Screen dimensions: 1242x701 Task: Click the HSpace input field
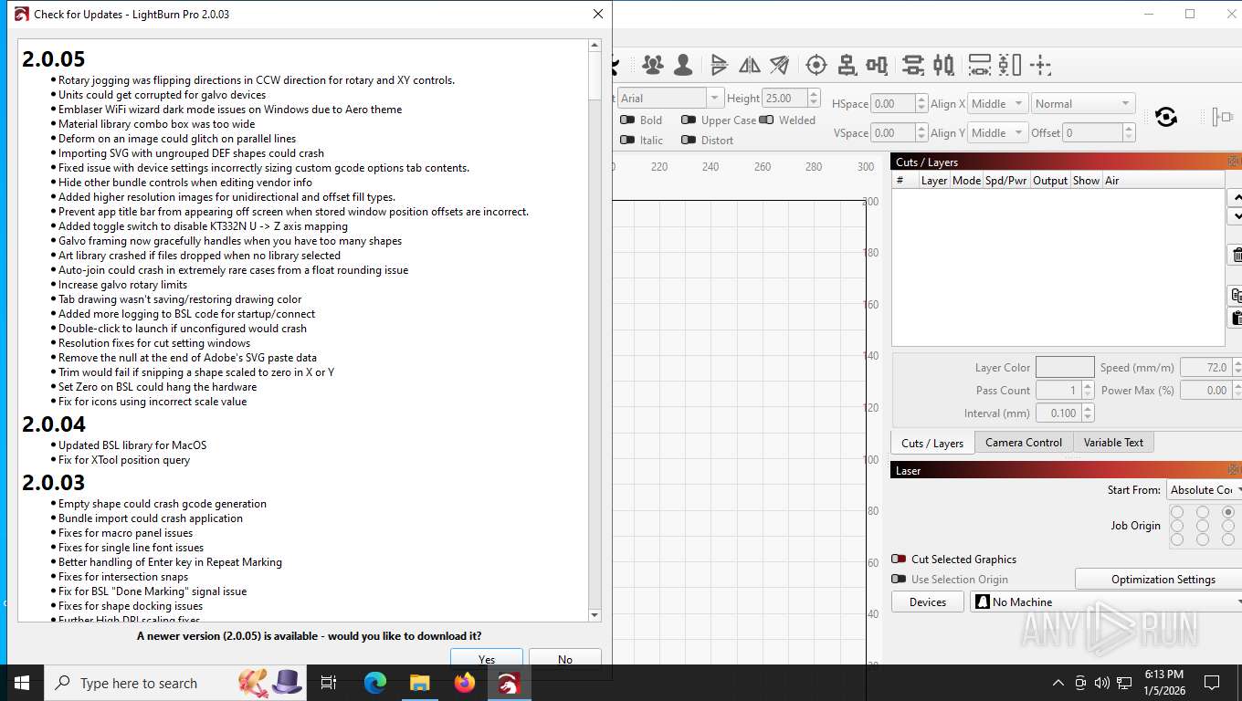click(x=894, y=103)
